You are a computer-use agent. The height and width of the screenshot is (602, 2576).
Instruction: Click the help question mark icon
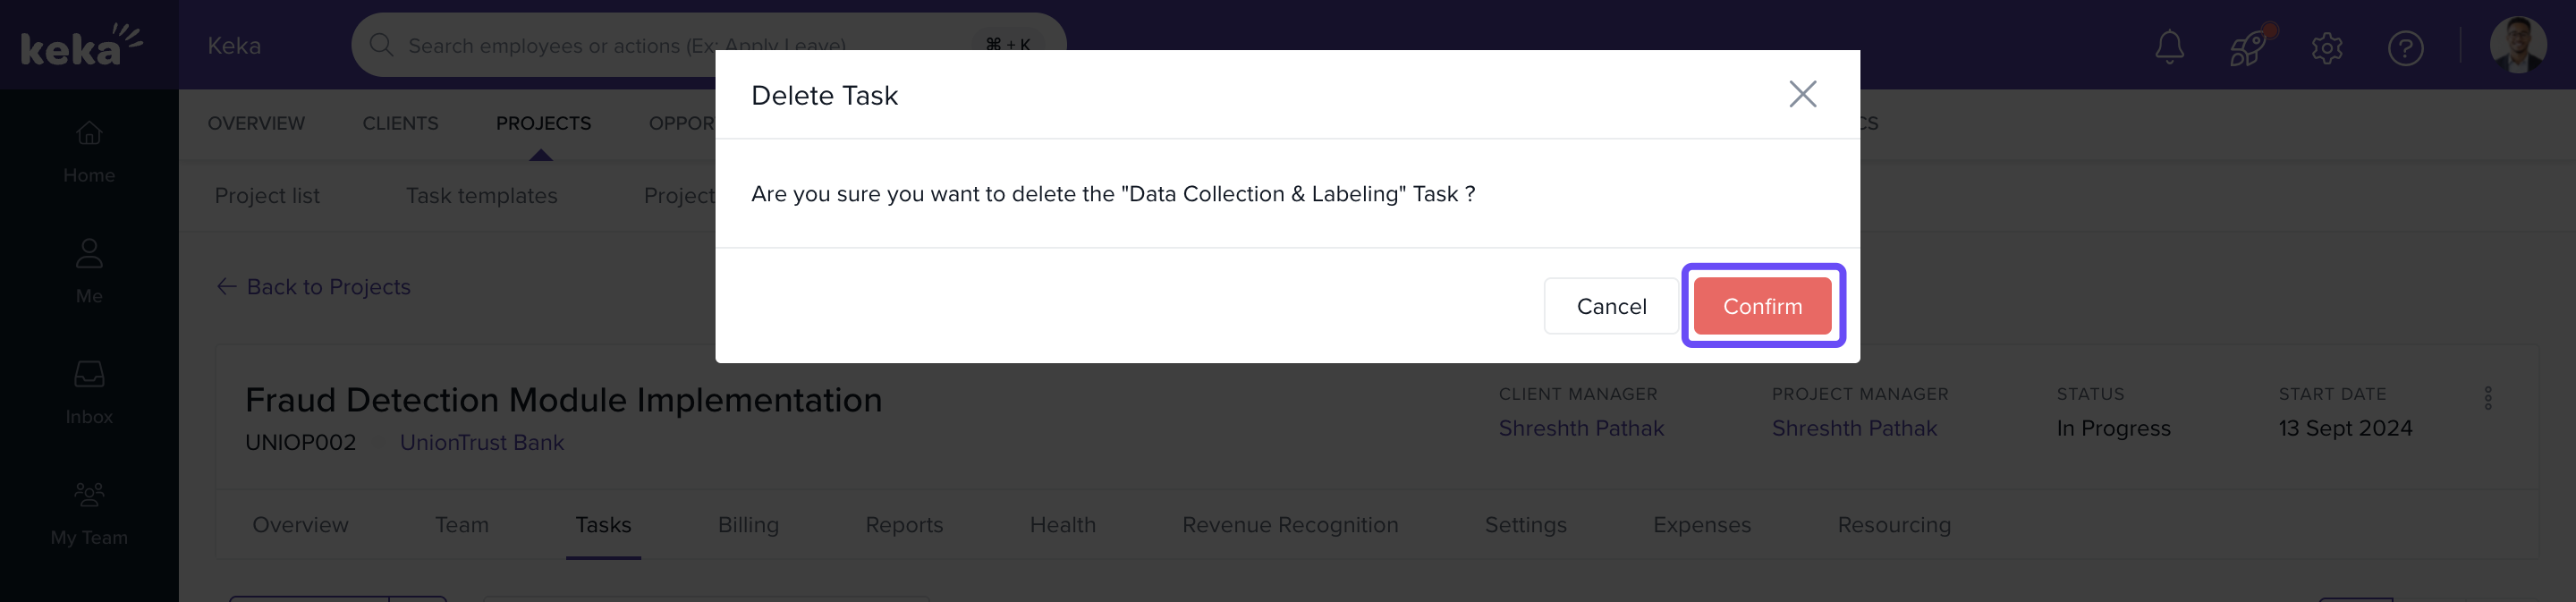tap(2404, 47)
